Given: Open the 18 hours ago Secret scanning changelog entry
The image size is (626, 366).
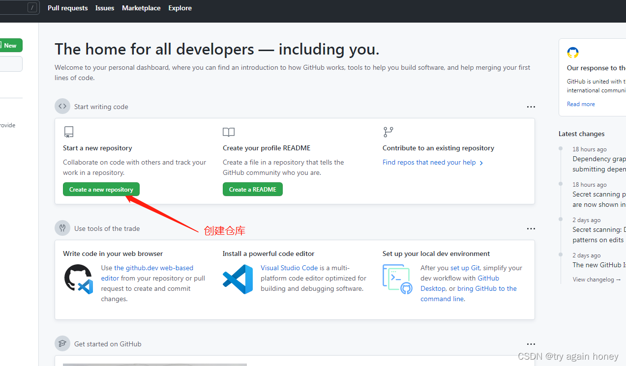Looking at the screenshot, I should pyautogui.click(x=599, y=199).
